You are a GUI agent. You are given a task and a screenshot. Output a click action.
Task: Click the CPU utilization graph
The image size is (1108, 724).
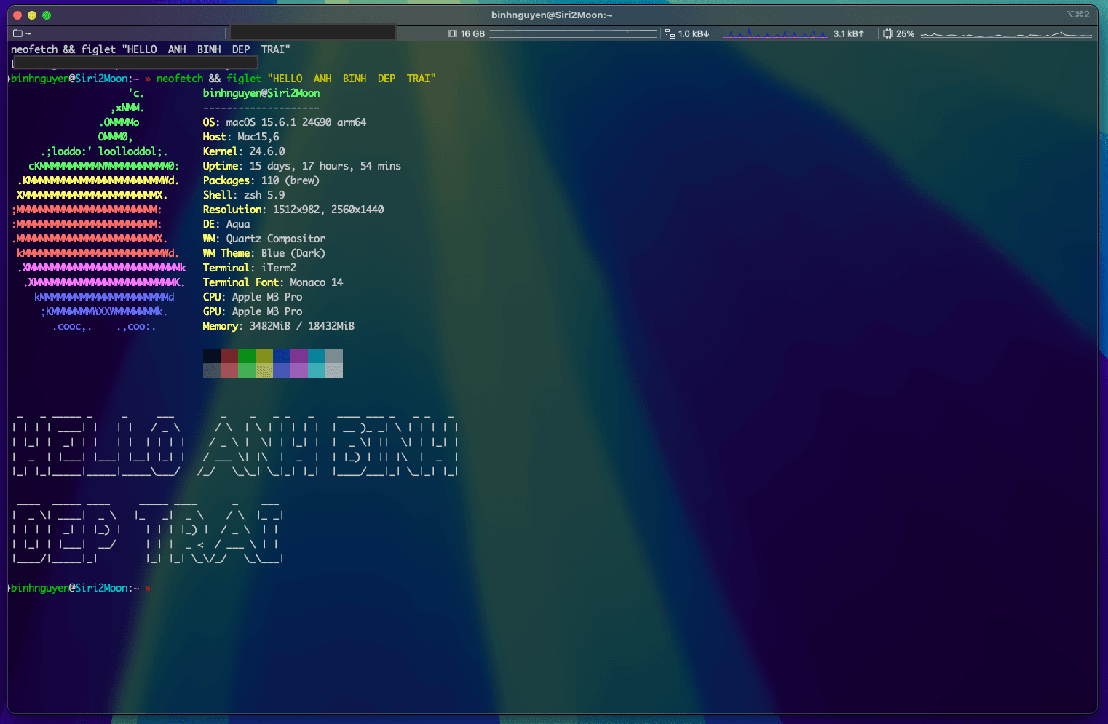(1006, 33)
